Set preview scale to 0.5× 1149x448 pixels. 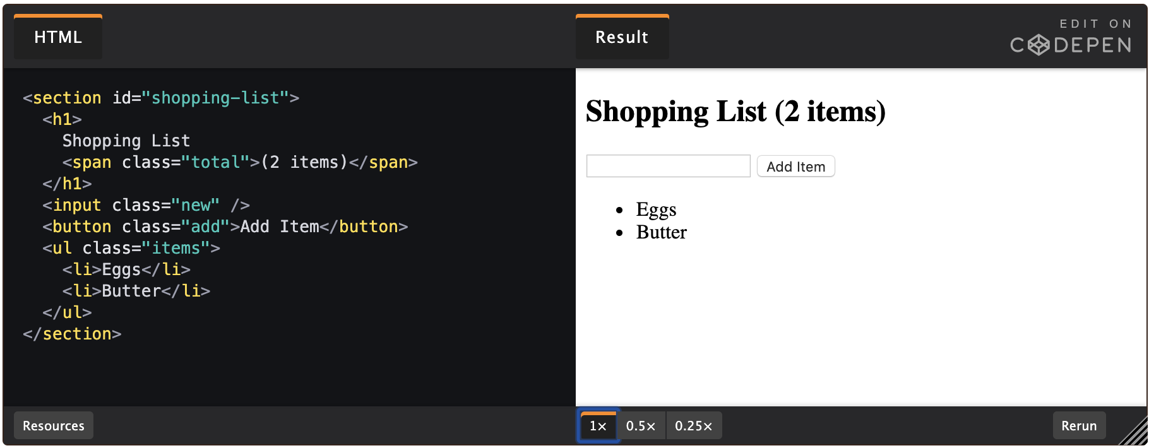641,426
